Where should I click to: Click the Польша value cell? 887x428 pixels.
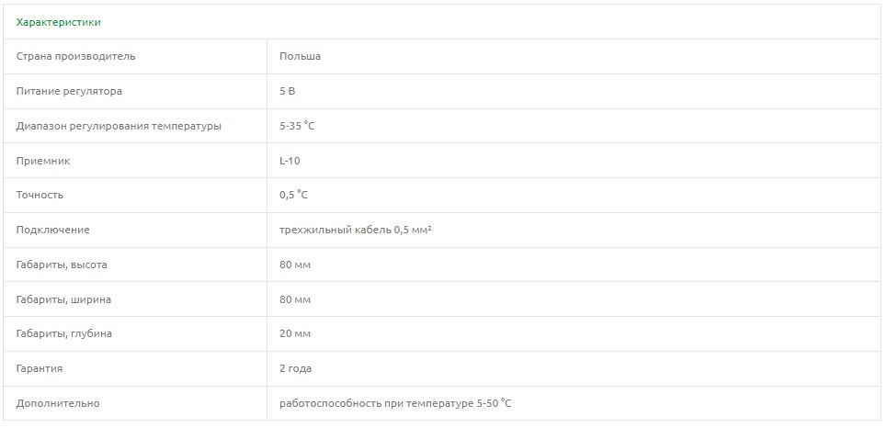pos(301,57)
